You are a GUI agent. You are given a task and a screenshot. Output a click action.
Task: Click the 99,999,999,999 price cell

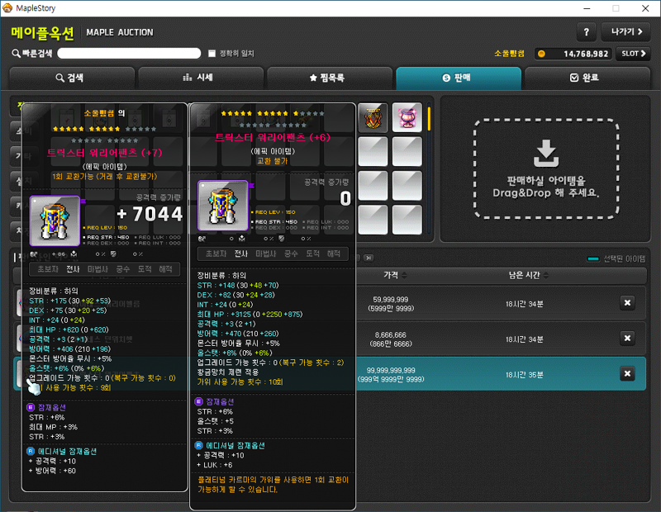[x=391, y=375]
